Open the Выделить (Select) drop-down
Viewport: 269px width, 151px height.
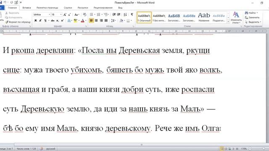[x=253, y=22]
